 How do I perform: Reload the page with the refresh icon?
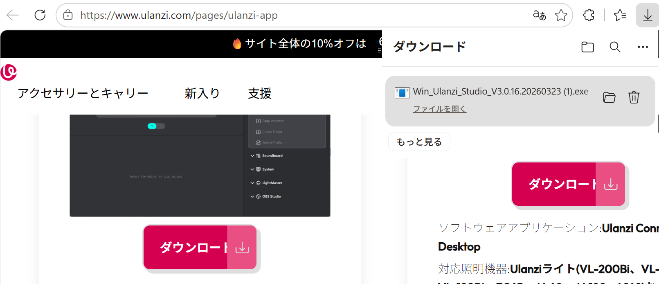(x=40, y=16)
